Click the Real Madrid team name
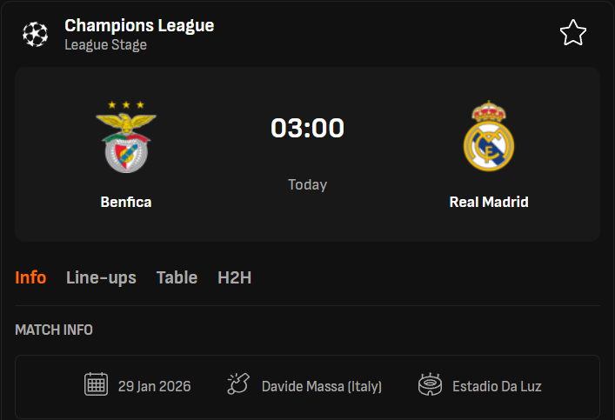Viewport: 615px width, 420px height. [x=489, y=202]
